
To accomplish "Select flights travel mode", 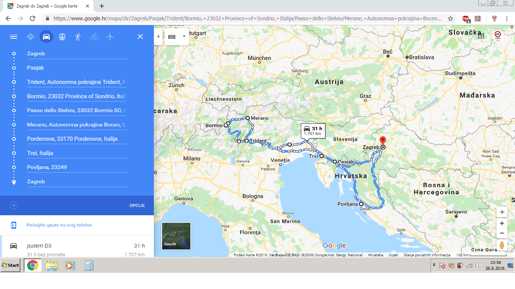I will [110, 37].
